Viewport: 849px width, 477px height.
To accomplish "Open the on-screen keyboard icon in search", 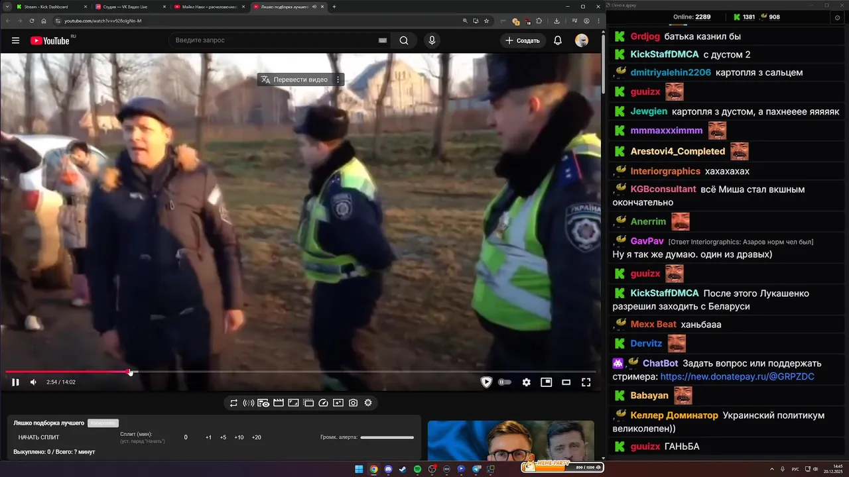I will point(383,40).
